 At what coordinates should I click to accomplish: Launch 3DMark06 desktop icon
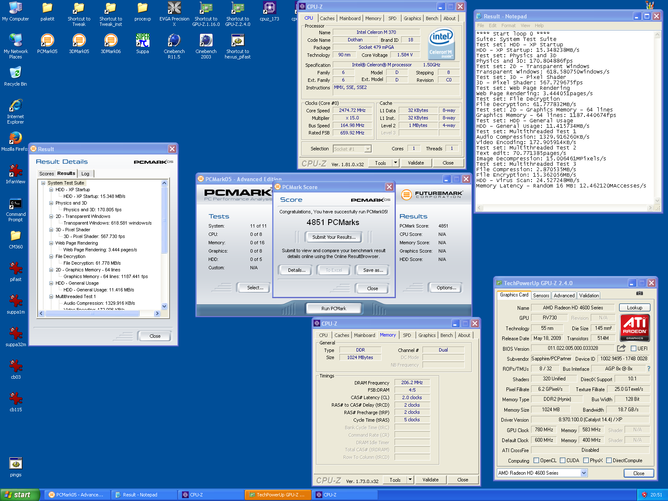[x=111, y=44]
